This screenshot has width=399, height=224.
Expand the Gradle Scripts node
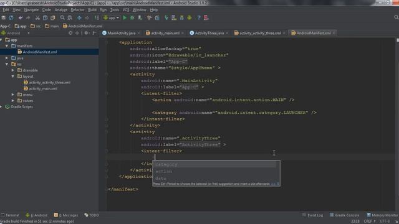(x=1, y=106)
